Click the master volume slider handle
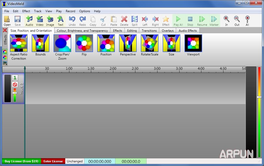264x166 pixels. (x=259, y=97)
